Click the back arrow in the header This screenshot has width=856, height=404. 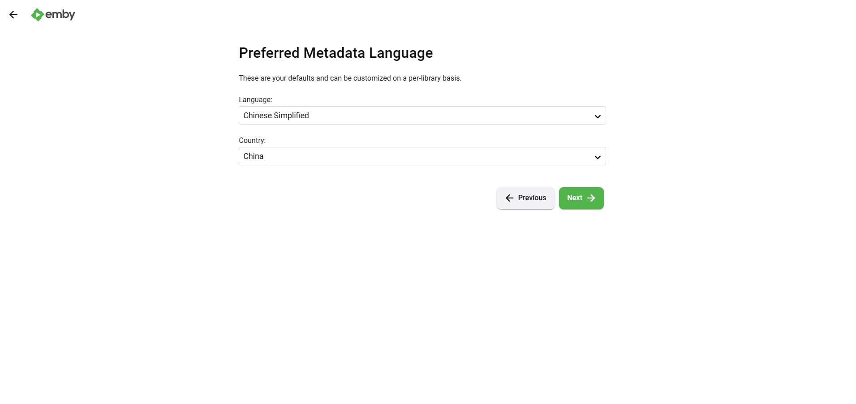click(13, 15)
